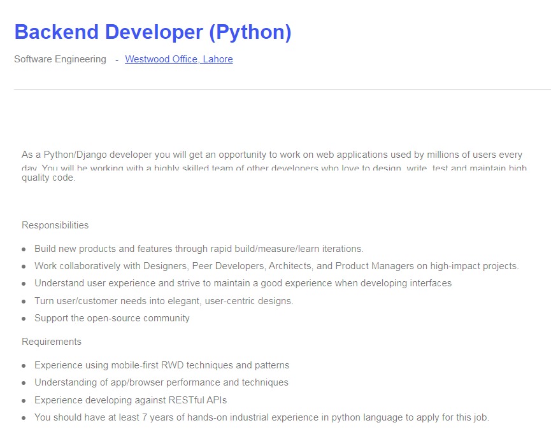Click the bullet before 'Experience developing against RESTful'
551x446 pixels.
24,401
